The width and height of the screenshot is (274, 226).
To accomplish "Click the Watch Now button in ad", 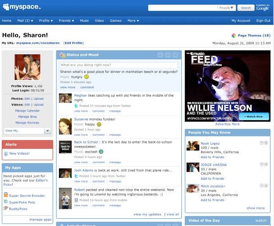I will (254, 116).
